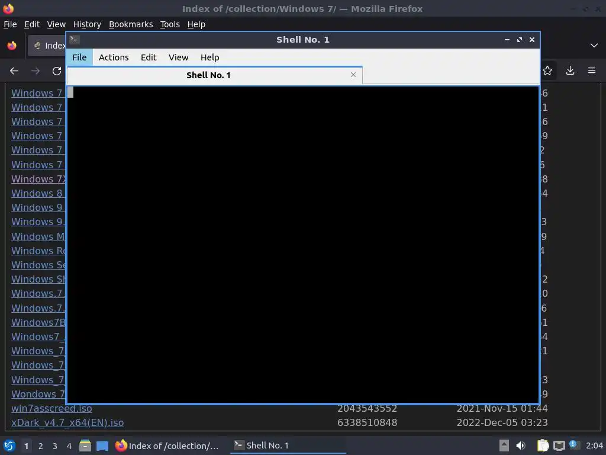
Task: Open Firefox Tools menu
Action: (x=170, y=24)
